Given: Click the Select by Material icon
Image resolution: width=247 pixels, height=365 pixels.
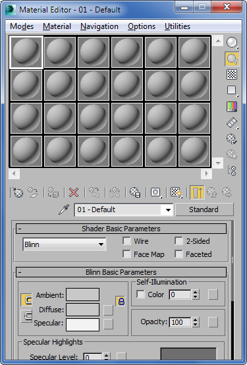Looking at the screenshot, I should pyautogui.click(x=232, y=155).
